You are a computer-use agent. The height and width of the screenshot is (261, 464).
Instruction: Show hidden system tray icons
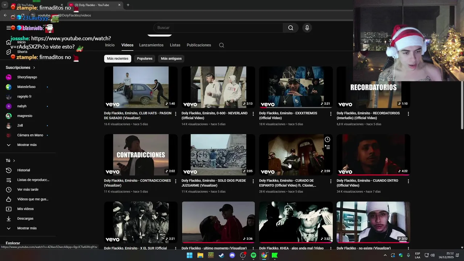[x=385, y=255]
